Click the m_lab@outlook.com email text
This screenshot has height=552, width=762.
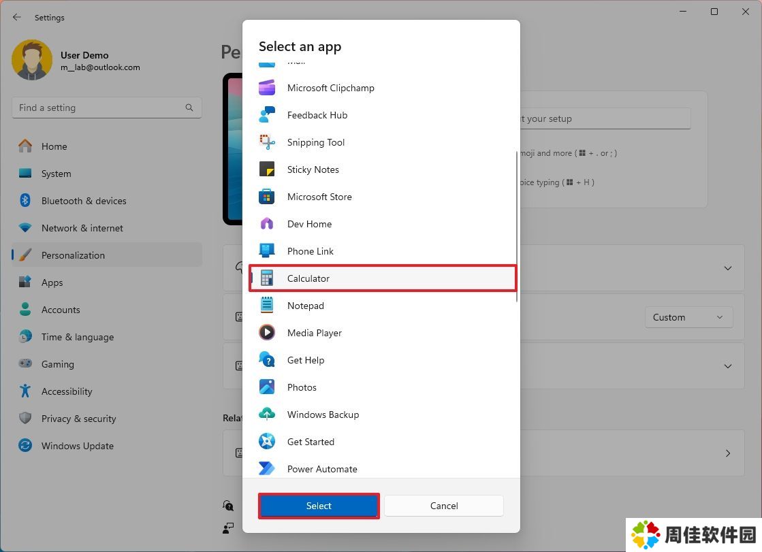tap(100, 67)
